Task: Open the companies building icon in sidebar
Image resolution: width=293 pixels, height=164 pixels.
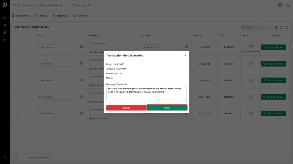Action: click(x=5, y=25)
